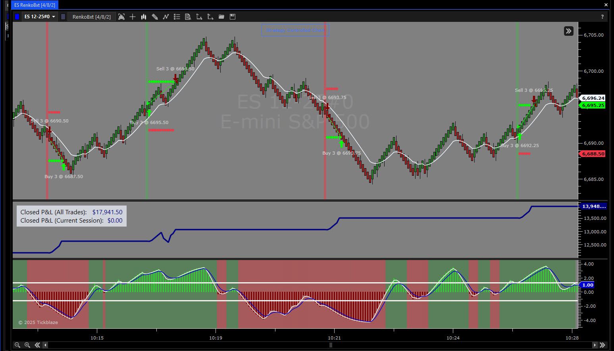Select the drawing pencil tool
614x351 pixels.
155,17
